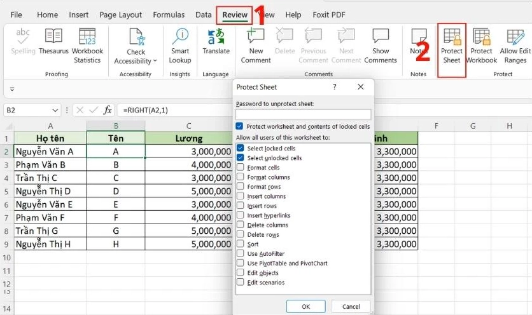532x315 pixels.
Task: Click OK in Protect Sheet dialog
Action: click(x=305, y=307)
